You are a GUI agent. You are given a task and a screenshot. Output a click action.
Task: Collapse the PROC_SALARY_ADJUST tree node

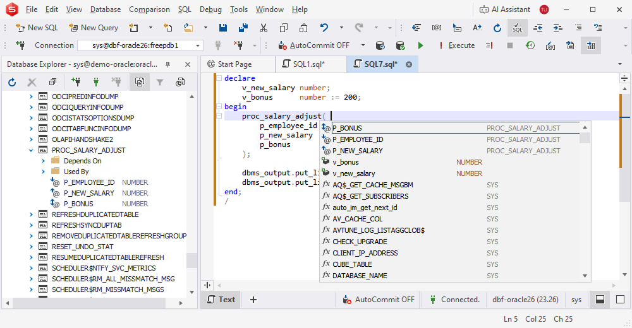coord(31,150)
